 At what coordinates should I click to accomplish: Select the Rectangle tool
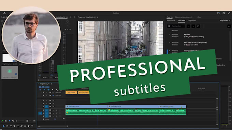tap(25, 126)
